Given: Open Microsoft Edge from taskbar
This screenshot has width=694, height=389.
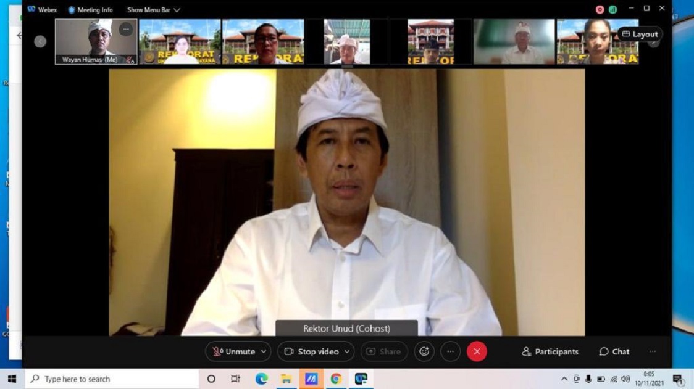Looking at the screenshot, I should click(x=261, y=379).
